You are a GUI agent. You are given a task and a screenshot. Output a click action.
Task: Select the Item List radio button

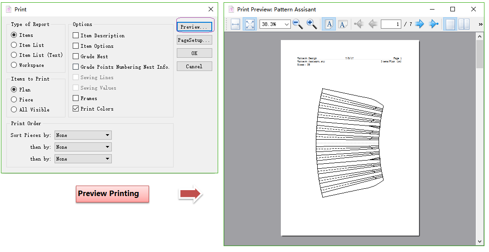[x=14, y=45]
